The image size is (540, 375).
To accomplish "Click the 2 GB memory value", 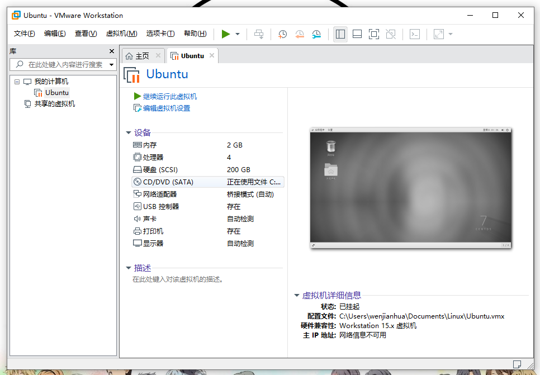I will pyautogui.click(x=235, y=145).
